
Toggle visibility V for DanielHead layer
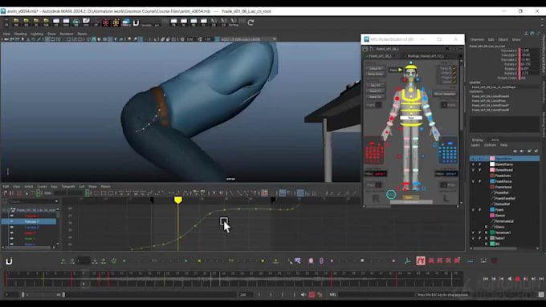pos(473,170)
